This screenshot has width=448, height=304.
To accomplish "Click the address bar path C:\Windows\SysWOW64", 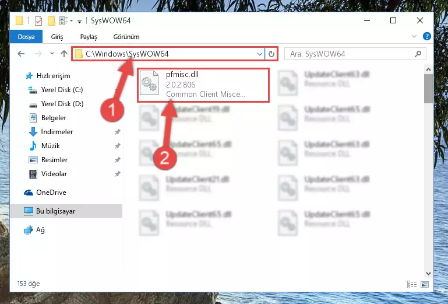I will [x=128, y=54].
